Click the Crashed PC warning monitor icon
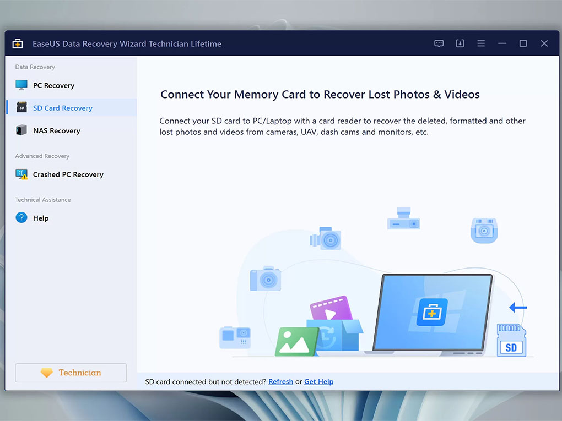562x421 pixels. point(21,174)
